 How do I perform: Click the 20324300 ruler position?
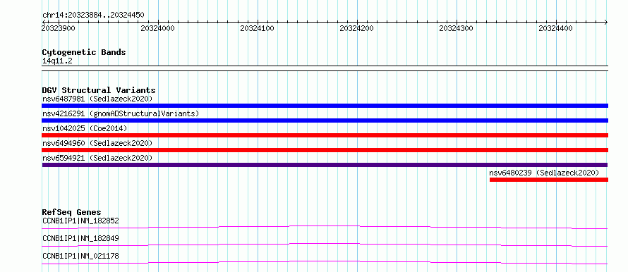tap(456, 28)
